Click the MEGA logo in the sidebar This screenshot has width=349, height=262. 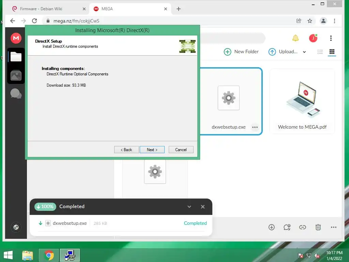(x=16, y=38)
